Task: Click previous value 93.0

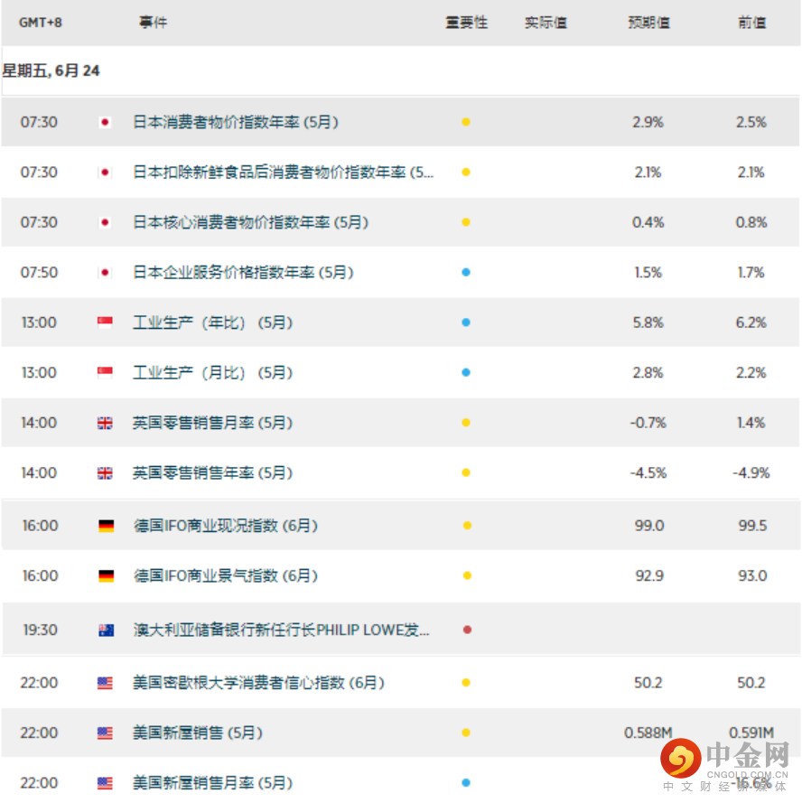Action: pos(752,576)
